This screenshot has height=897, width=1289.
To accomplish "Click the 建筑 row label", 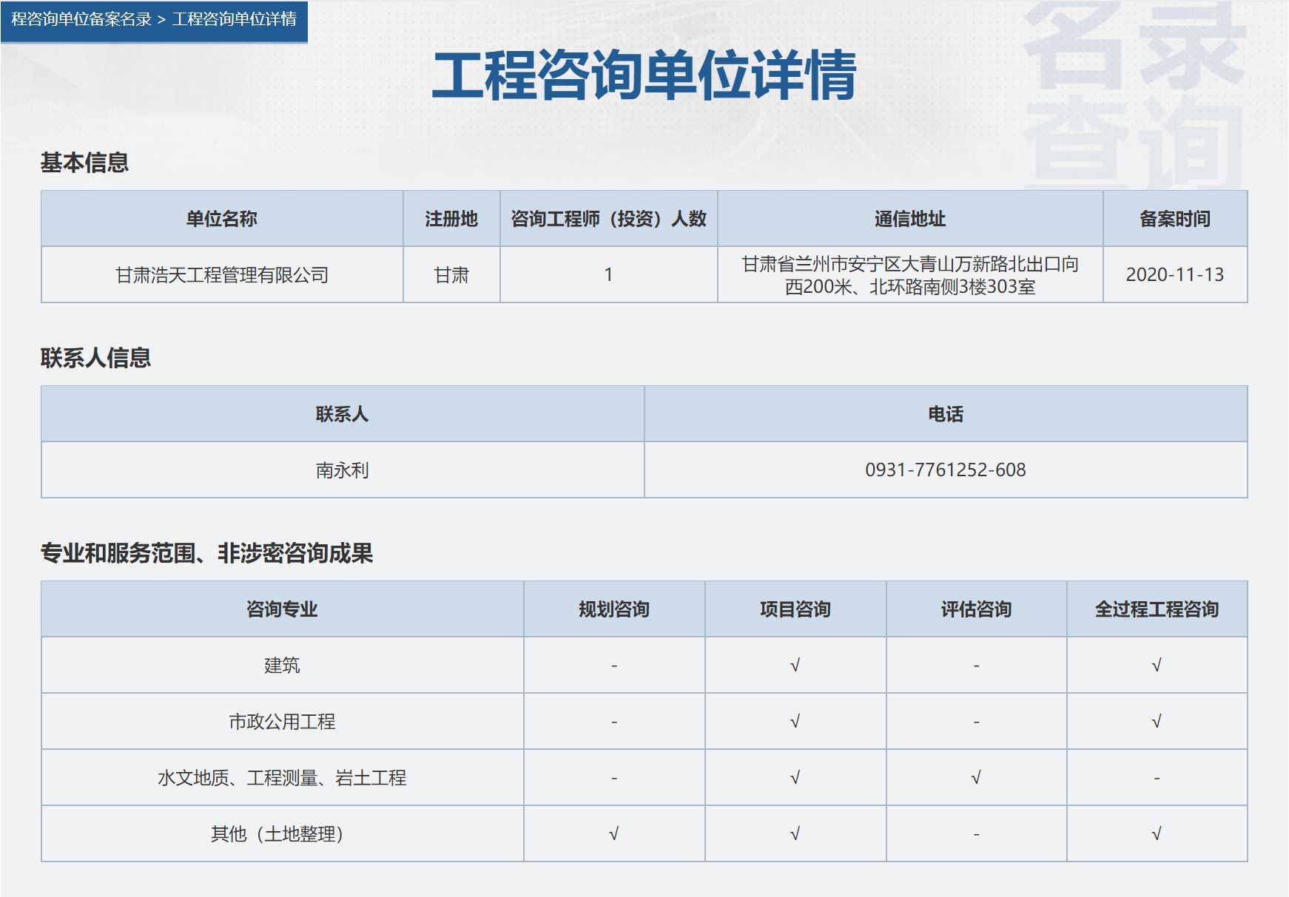I will pyautogui.click(x=282, y=666).
